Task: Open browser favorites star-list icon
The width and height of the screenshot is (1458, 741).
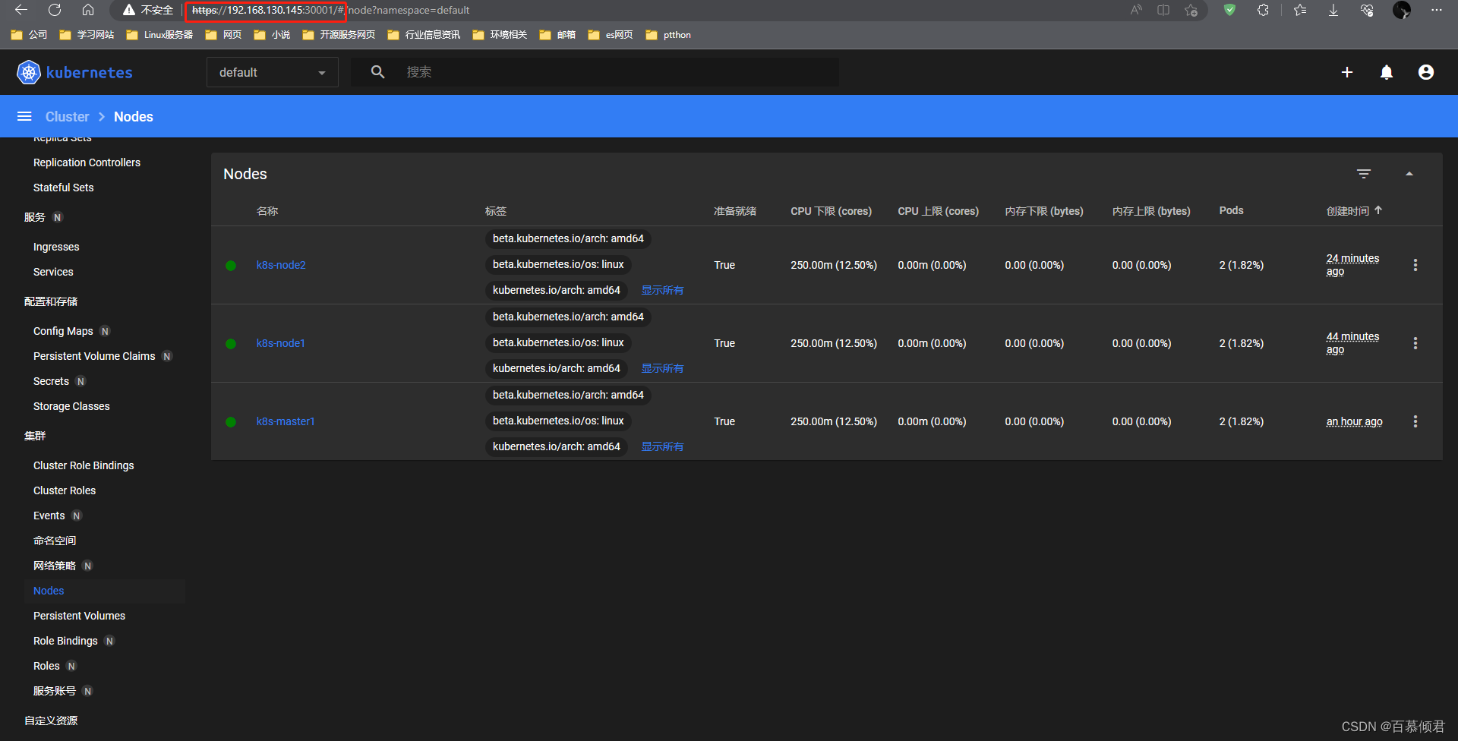Action: point(1300,10)
